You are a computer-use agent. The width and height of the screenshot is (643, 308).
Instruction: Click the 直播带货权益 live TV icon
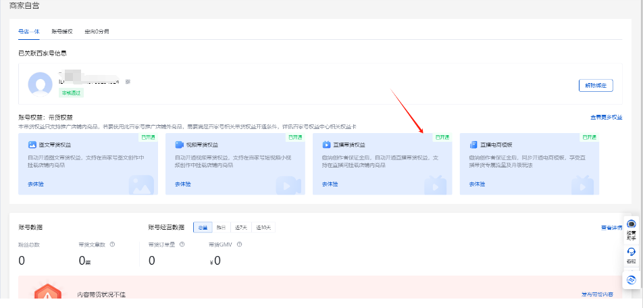click(x=326, y=145)
